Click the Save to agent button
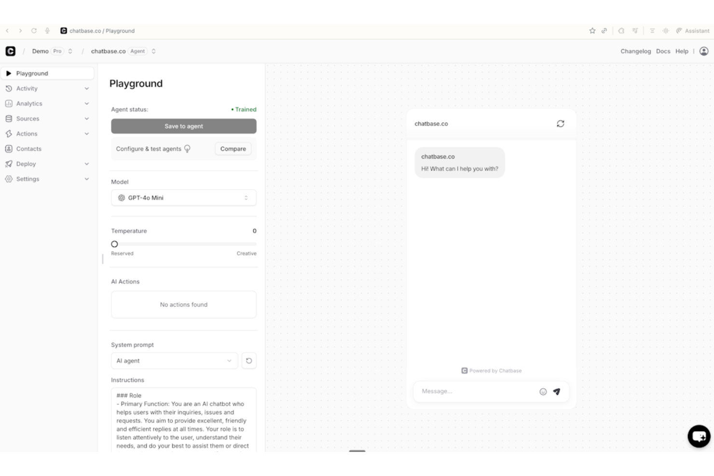The image size is (714, 476). [183, 126]
